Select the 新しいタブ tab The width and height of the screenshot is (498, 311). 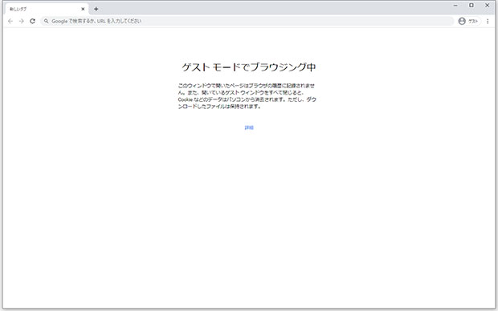[47, 9]
